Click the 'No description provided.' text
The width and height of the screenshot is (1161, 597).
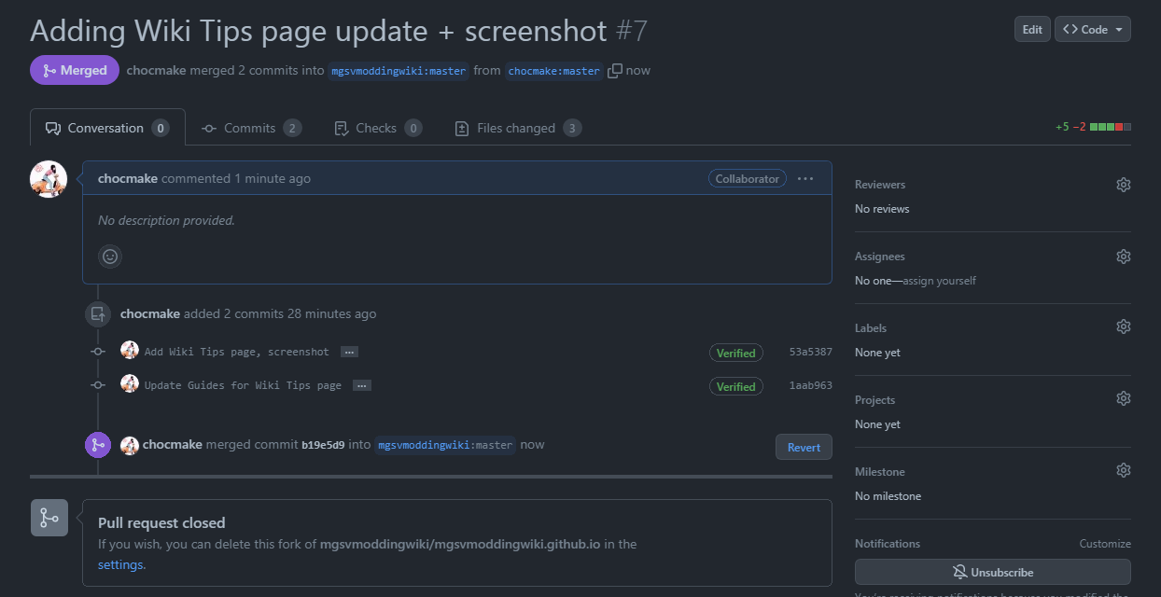(x=166, y=221)
